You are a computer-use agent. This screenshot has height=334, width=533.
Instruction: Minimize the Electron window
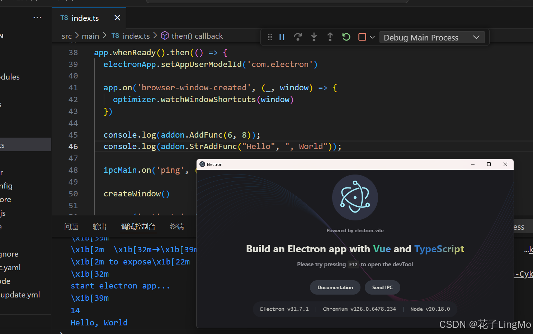point(473,164)
